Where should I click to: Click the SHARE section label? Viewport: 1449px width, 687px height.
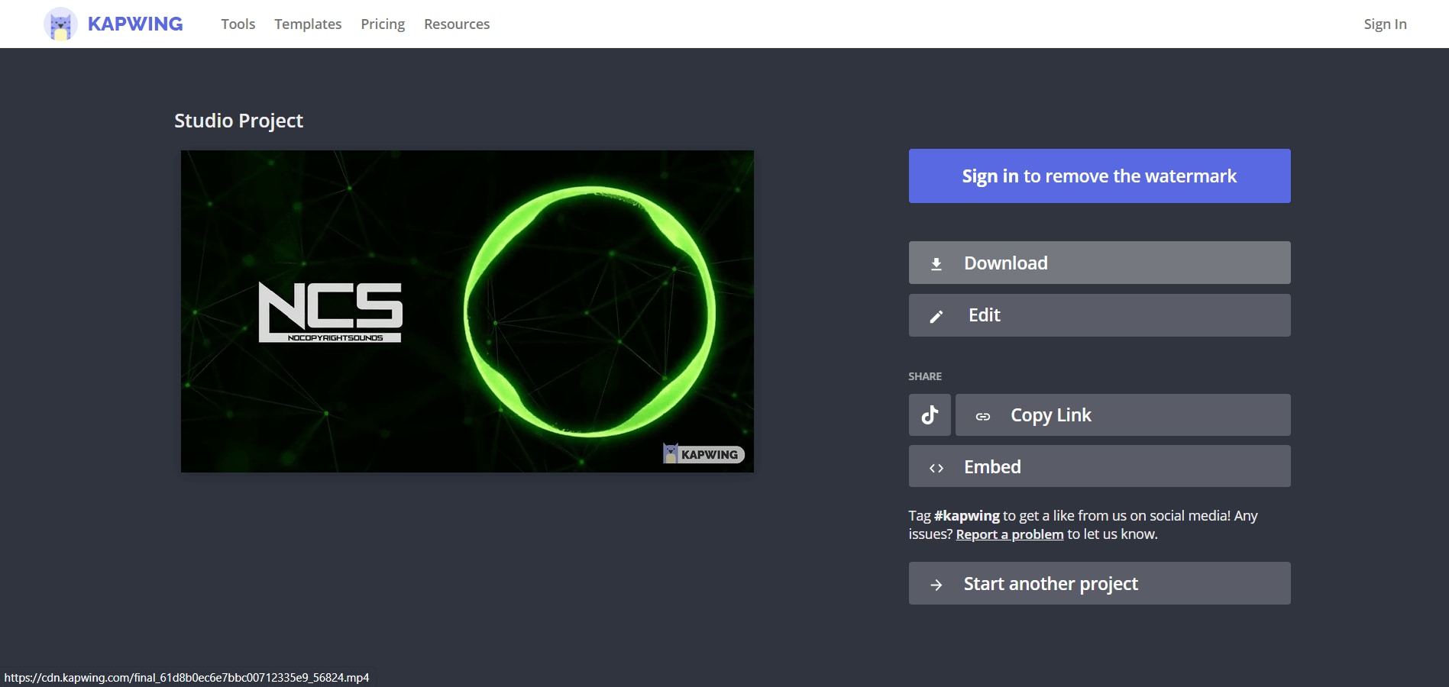(x=925, y=376)
